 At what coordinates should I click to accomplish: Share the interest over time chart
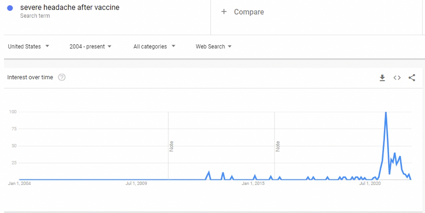point(412,78)
